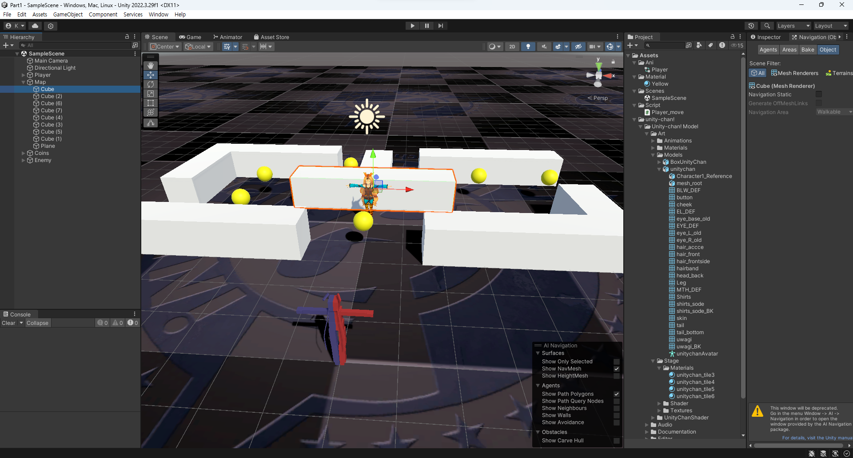853x458 pixels.
Task: Click the Project search field
Action: click(x=665, y=45)
